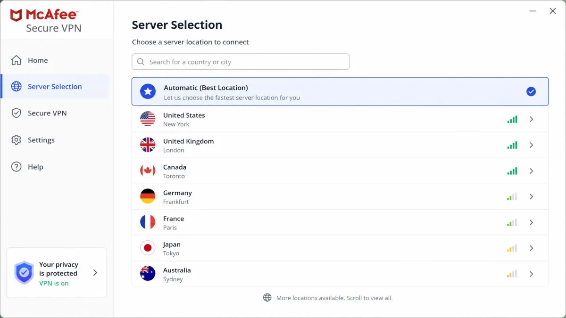
Task: Open the privacy status card arrow
Action: pyautogui.click(x=95, y=273)
